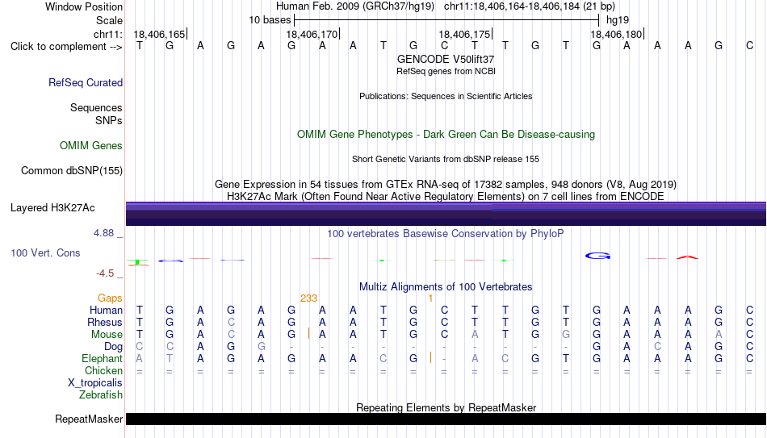
Task: Click the Window Position label
Action: pyautogui.click(x=84, y=6)
